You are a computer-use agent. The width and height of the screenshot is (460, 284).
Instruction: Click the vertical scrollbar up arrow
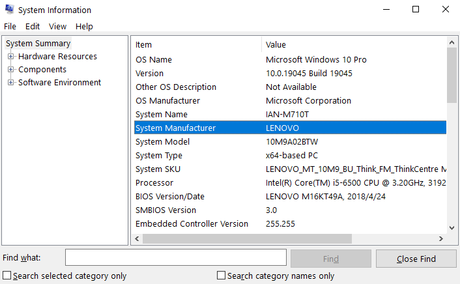(x=452, y=42)
